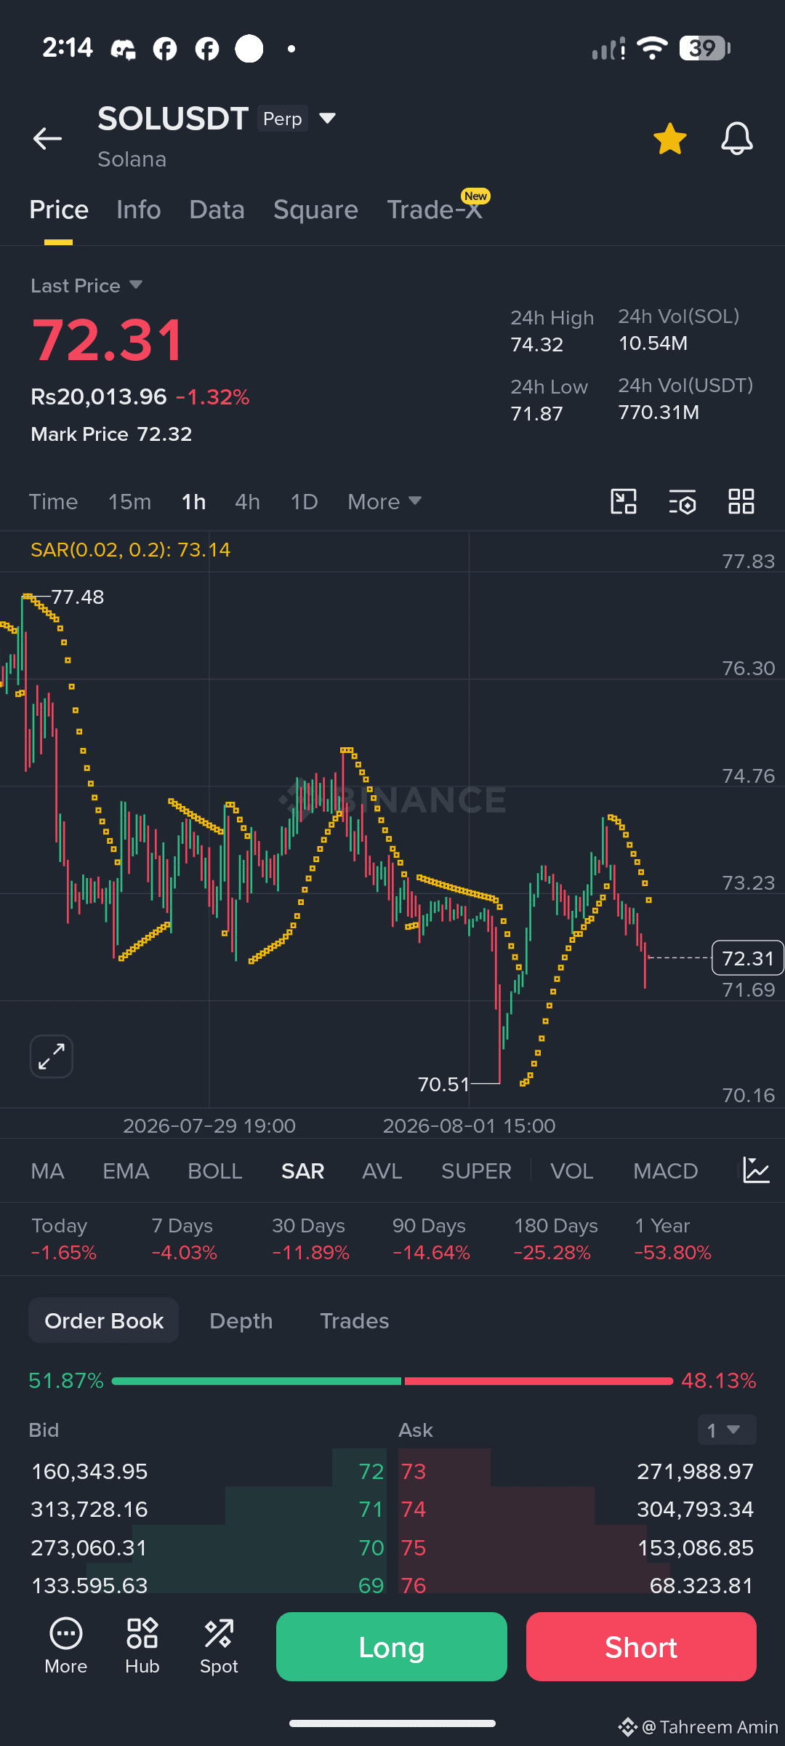Switch to Spot trading icon
The height and width of the screenshot is (1746, 785).
[x=219, y=1647]
